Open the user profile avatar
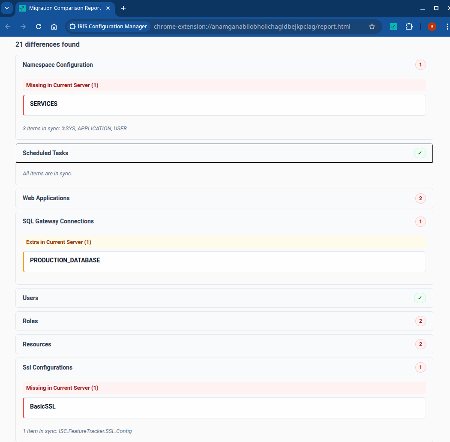450x442 pixels. [432, 27]
